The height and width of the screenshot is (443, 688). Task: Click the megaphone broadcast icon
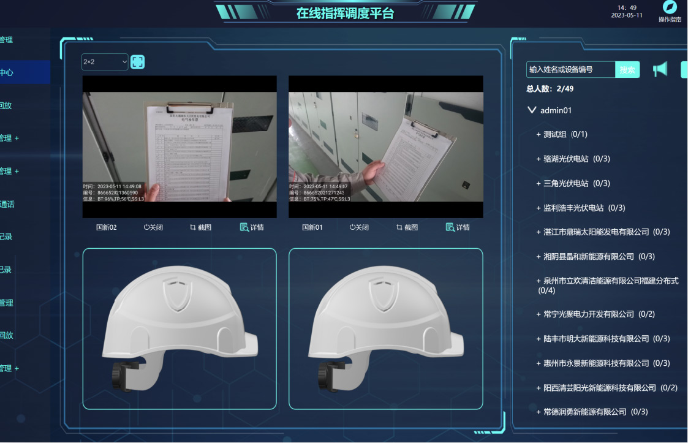(x=660, y=69)
